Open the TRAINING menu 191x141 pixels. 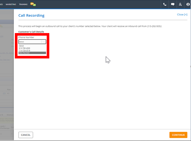pos(23,4)
